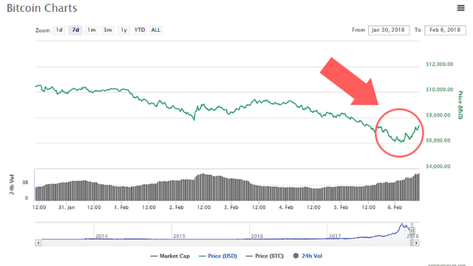
Task: Select the 7d zoom range
Action: coord(75,30)
